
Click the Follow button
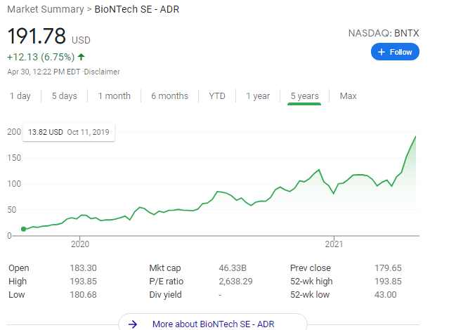[x=395, y=52]
